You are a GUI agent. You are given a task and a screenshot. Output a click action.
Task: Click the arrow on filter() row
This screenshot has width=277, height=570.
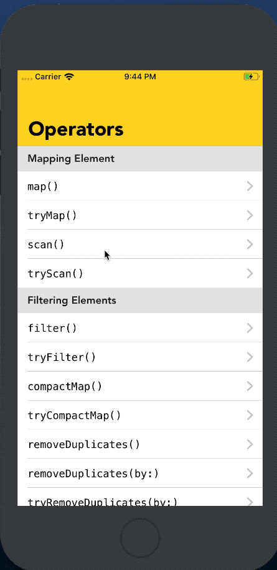[250, 329]
